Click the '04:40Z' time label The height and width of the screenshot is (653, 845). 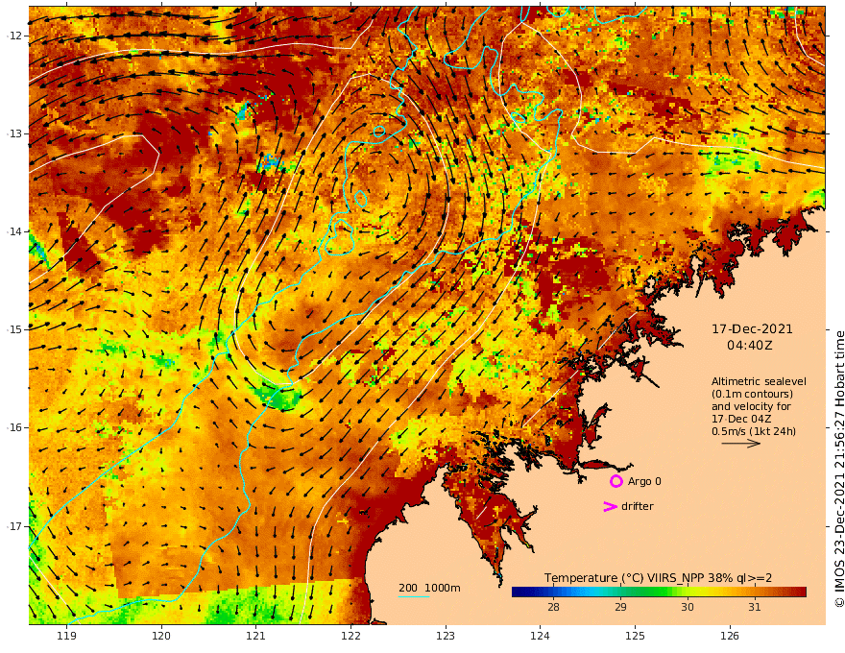pyautogui.click(x=750, y=346)
